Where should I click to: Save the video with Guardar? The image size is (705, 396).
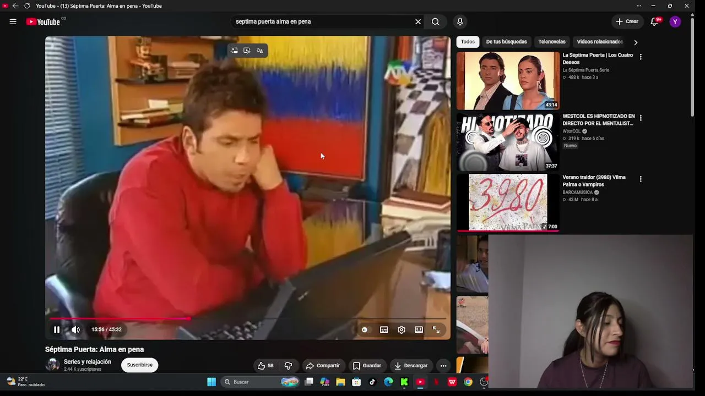click(367, 366)
